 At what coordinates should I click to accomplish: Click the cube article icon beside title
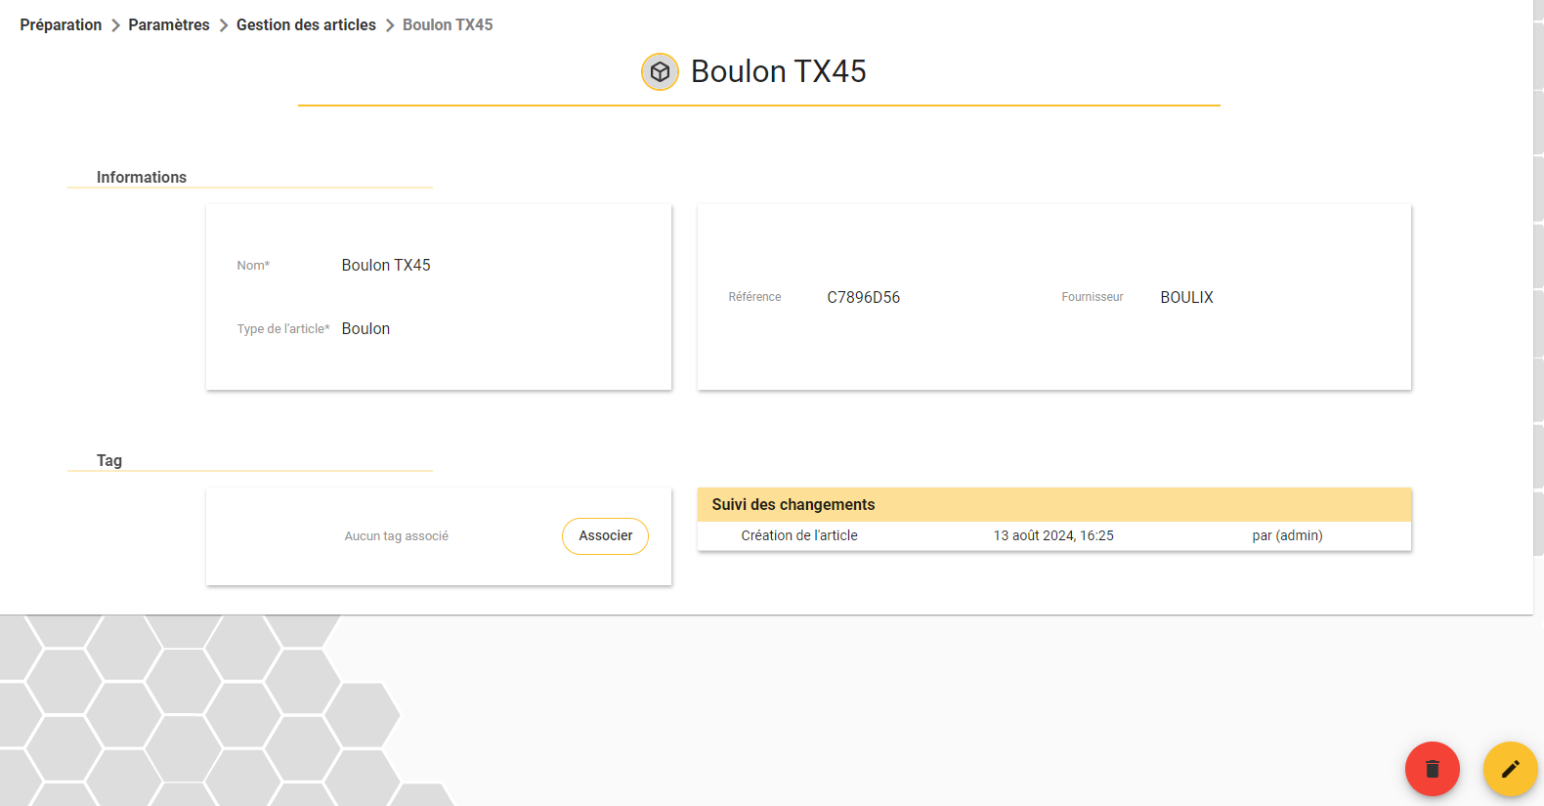pyautogui.click(x=660, y=71)
